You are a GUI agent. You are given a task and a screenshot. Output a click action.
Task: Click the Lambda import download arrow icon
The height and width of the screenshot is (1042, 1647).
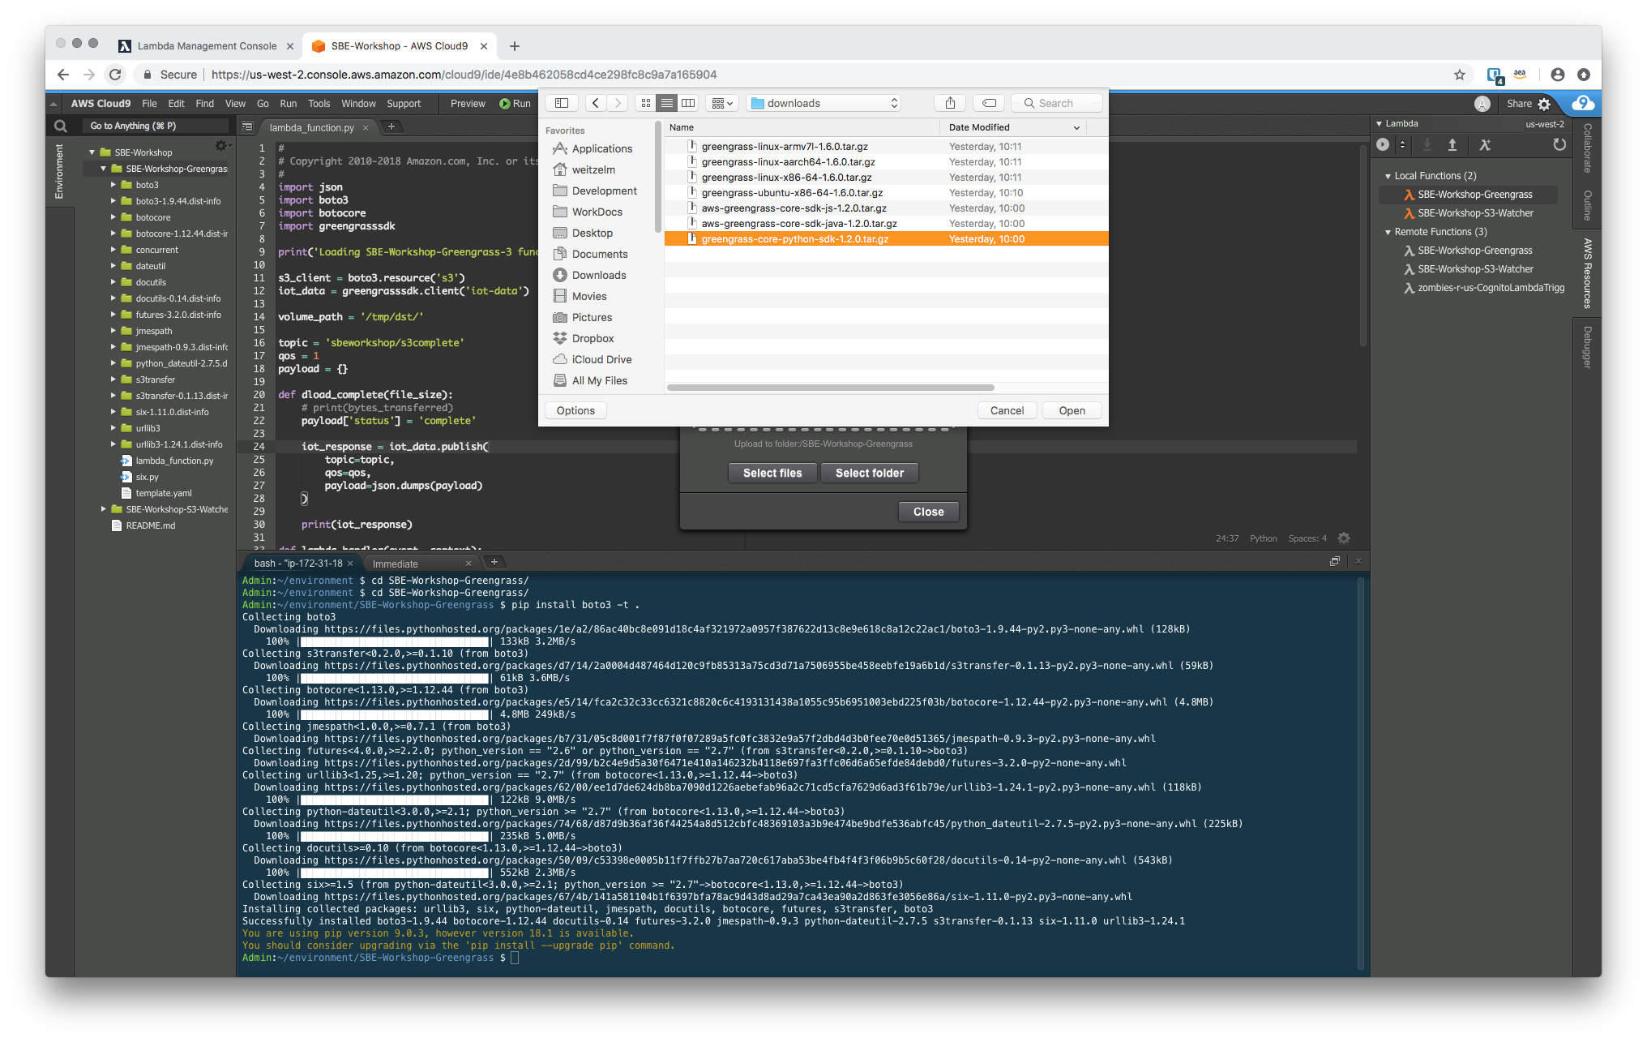tap(1427, 144)
